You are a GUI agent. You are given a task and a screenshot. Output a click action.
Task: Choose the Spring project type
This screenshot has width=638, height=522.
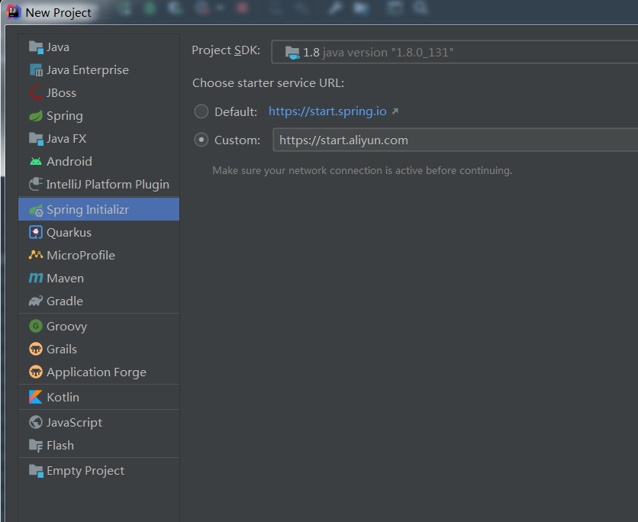(99, 116)
